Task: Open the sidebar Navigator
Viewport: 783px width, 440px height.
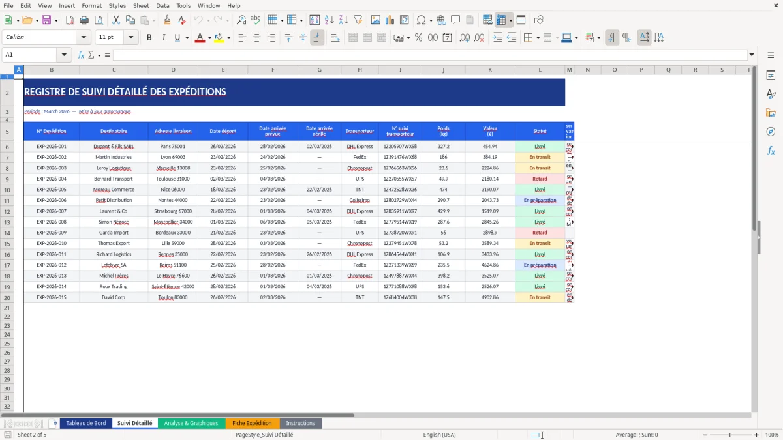Action: click(771, 132)
